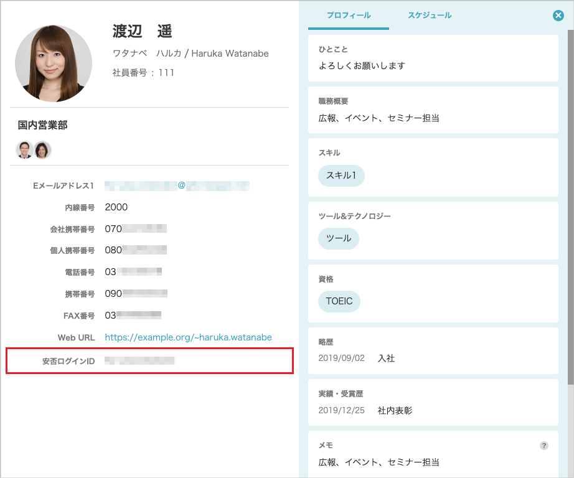The width and height of the screenshot is (574, 478).
Task: Select the スキル1 skill tag
Action: click(341, 176)
